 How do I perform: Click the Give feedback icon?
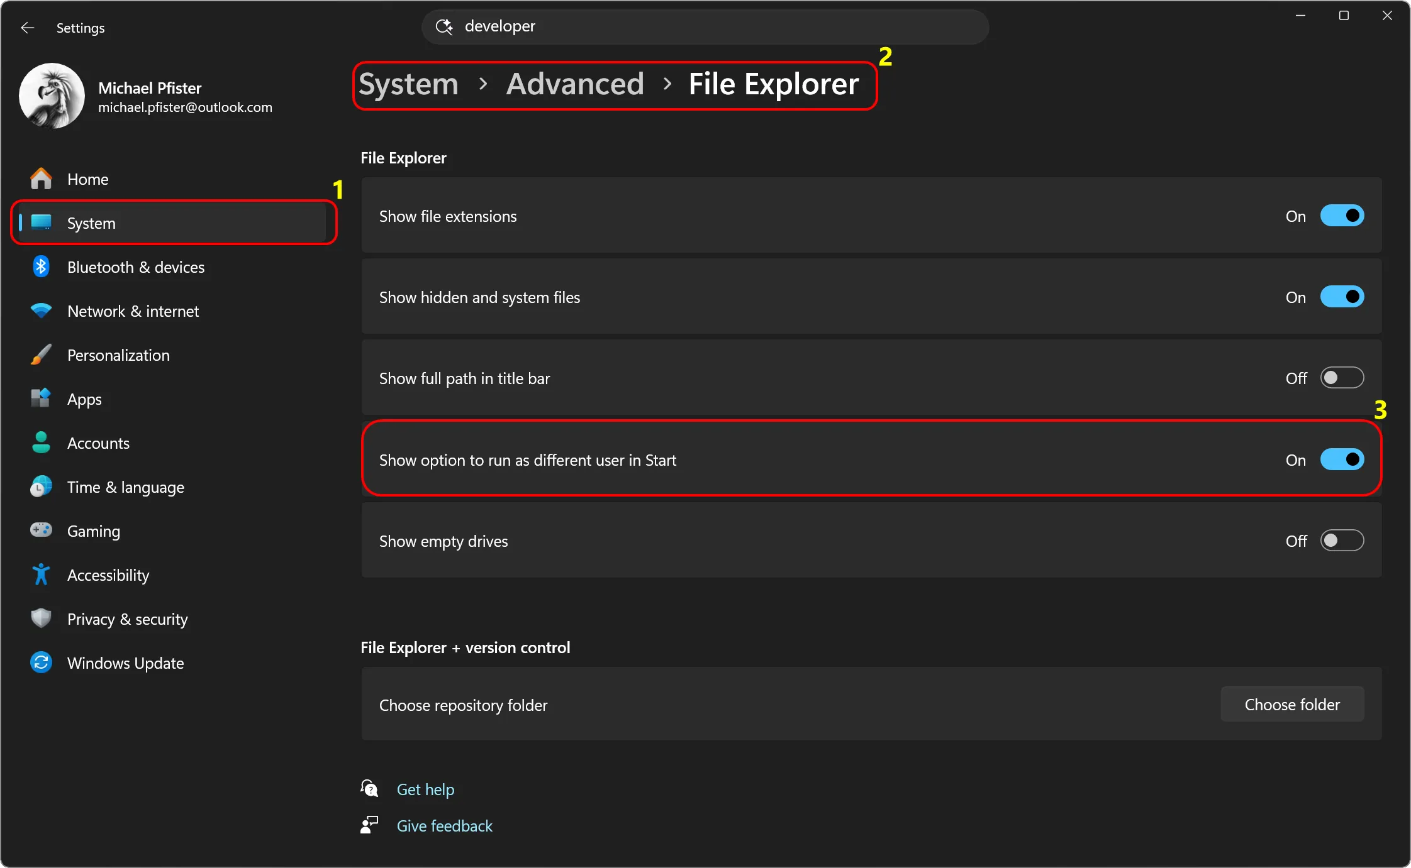tap(369, 825)
